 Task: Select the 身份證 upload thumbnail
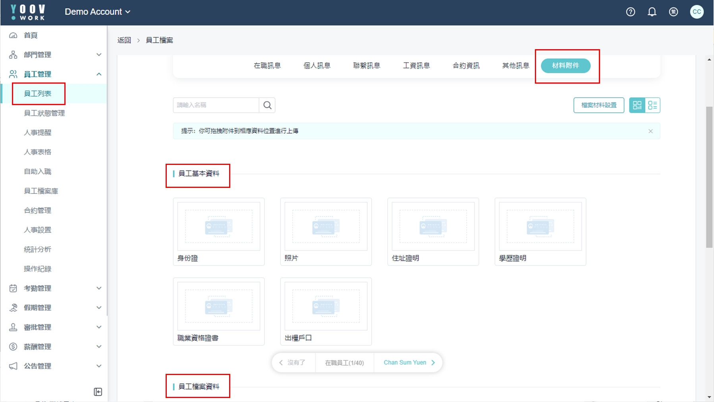219,226
